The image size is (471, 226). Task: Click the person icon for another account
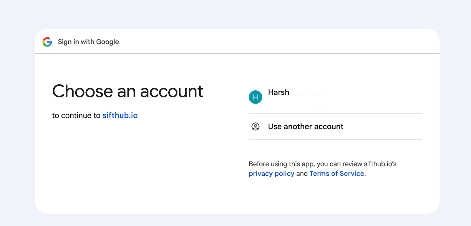(256, 127)
